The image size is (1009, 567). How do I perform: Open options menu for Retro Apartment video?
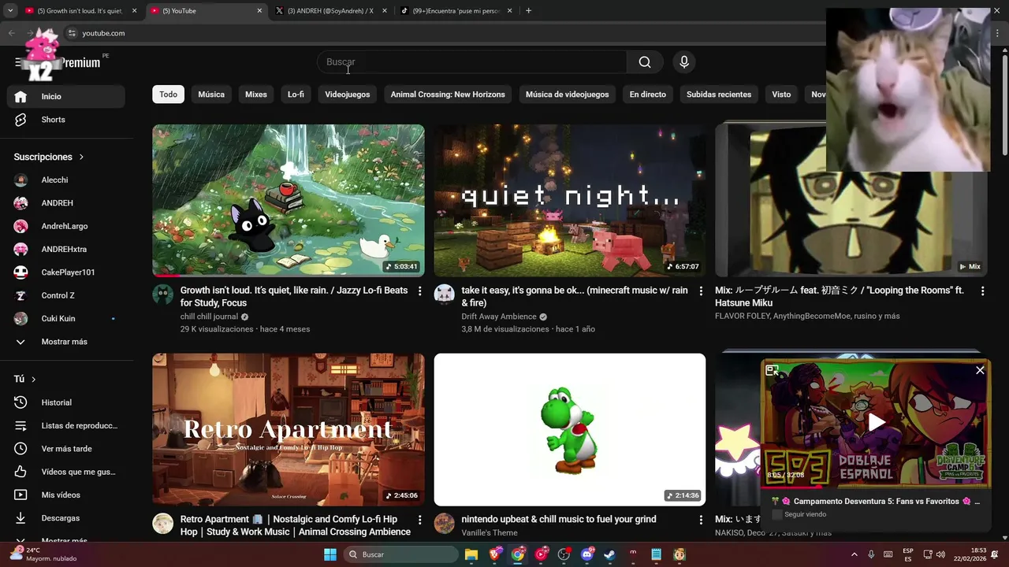click(x=419, y=521)
